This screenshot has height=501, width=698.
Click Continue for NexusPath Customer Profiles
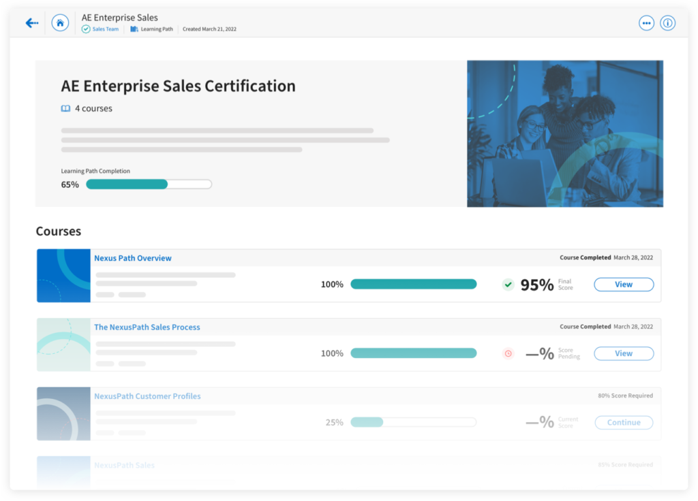pyautogui.click(x=624, y=422)
